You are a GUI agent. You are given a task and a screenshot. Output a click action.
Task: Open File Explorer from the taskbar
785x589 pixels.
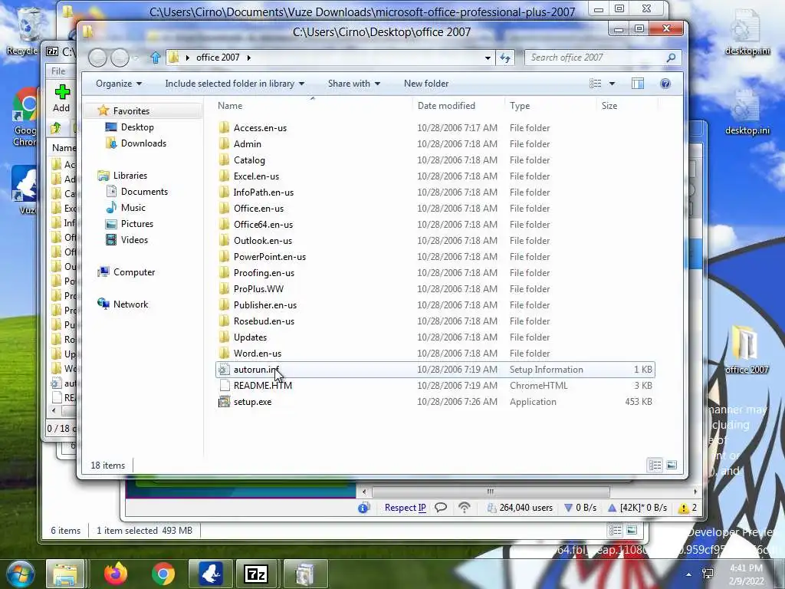[66, 574]
